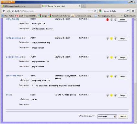
Task: Open the I2P HTTPS Proxy tunnel link
Action: tap(14, 76)
